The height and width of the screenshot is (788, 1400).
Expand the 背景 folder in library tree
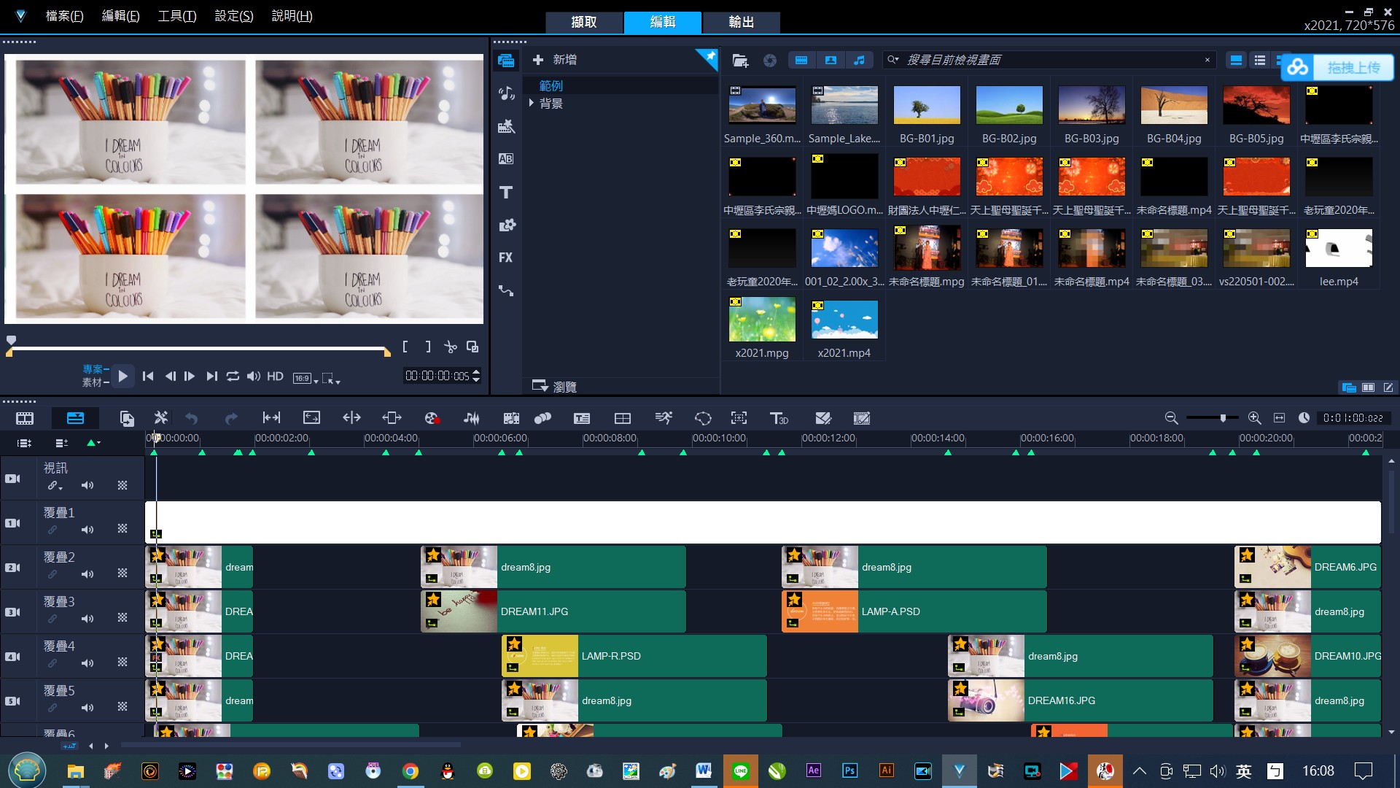click(532, 104)
